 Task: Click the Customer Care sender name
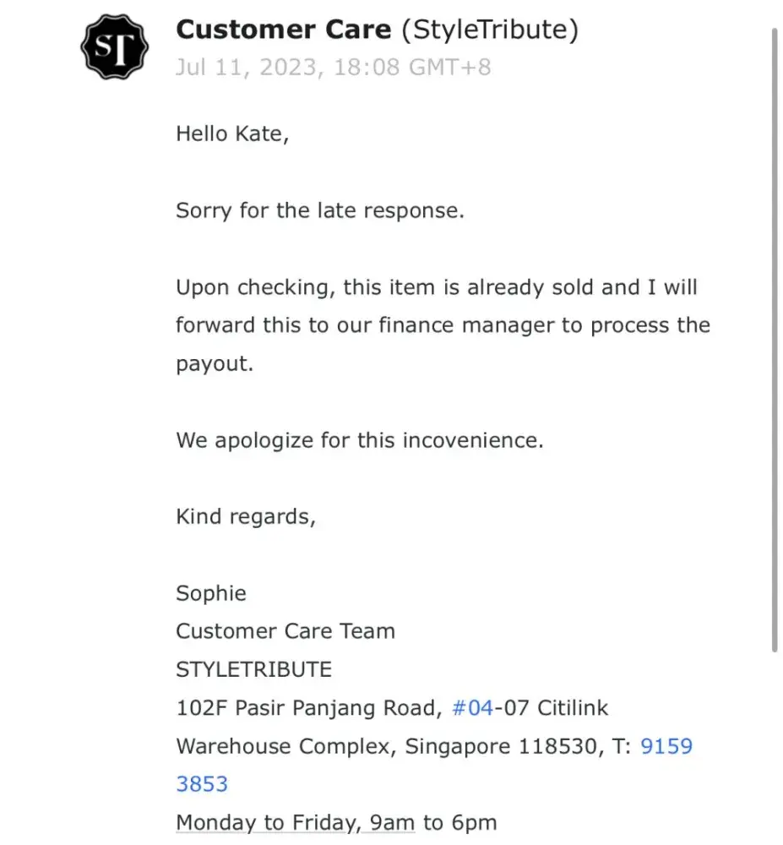pyautogui.click(x=283, y=30)
